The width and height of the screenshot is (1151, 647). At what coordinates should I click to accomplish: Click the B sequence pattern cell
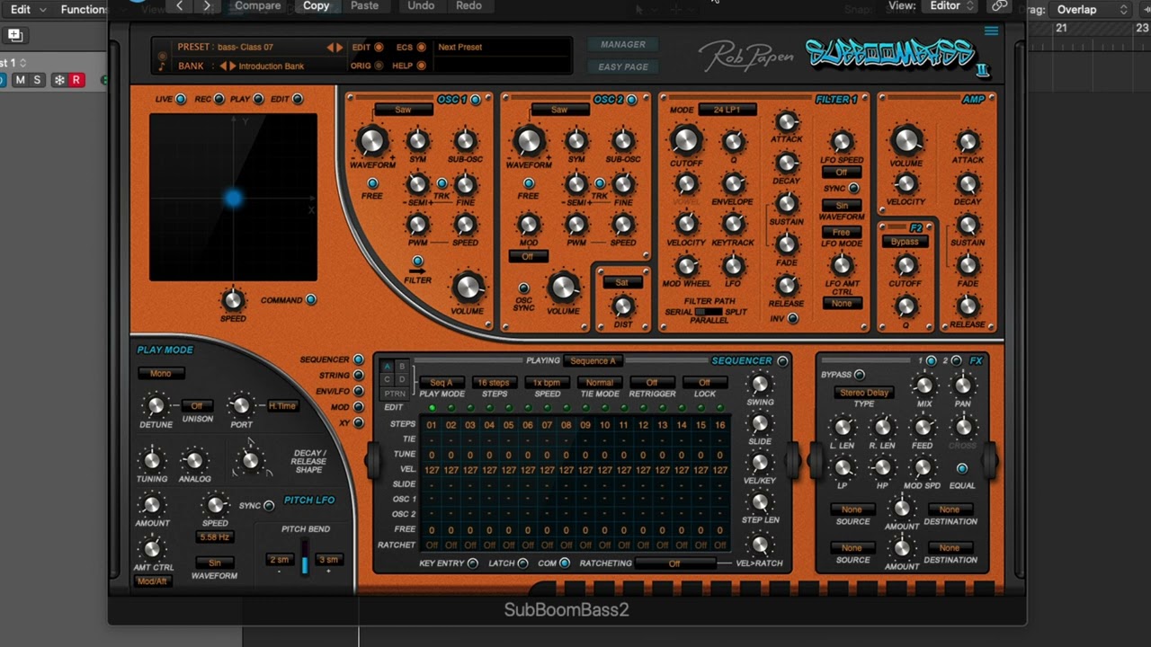(x=402, y=367)
